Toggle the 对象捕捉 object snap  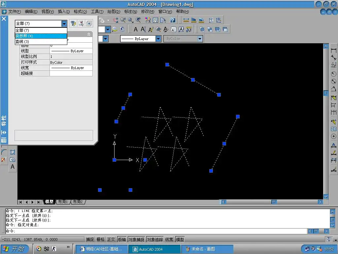click(x=136, y=239)
